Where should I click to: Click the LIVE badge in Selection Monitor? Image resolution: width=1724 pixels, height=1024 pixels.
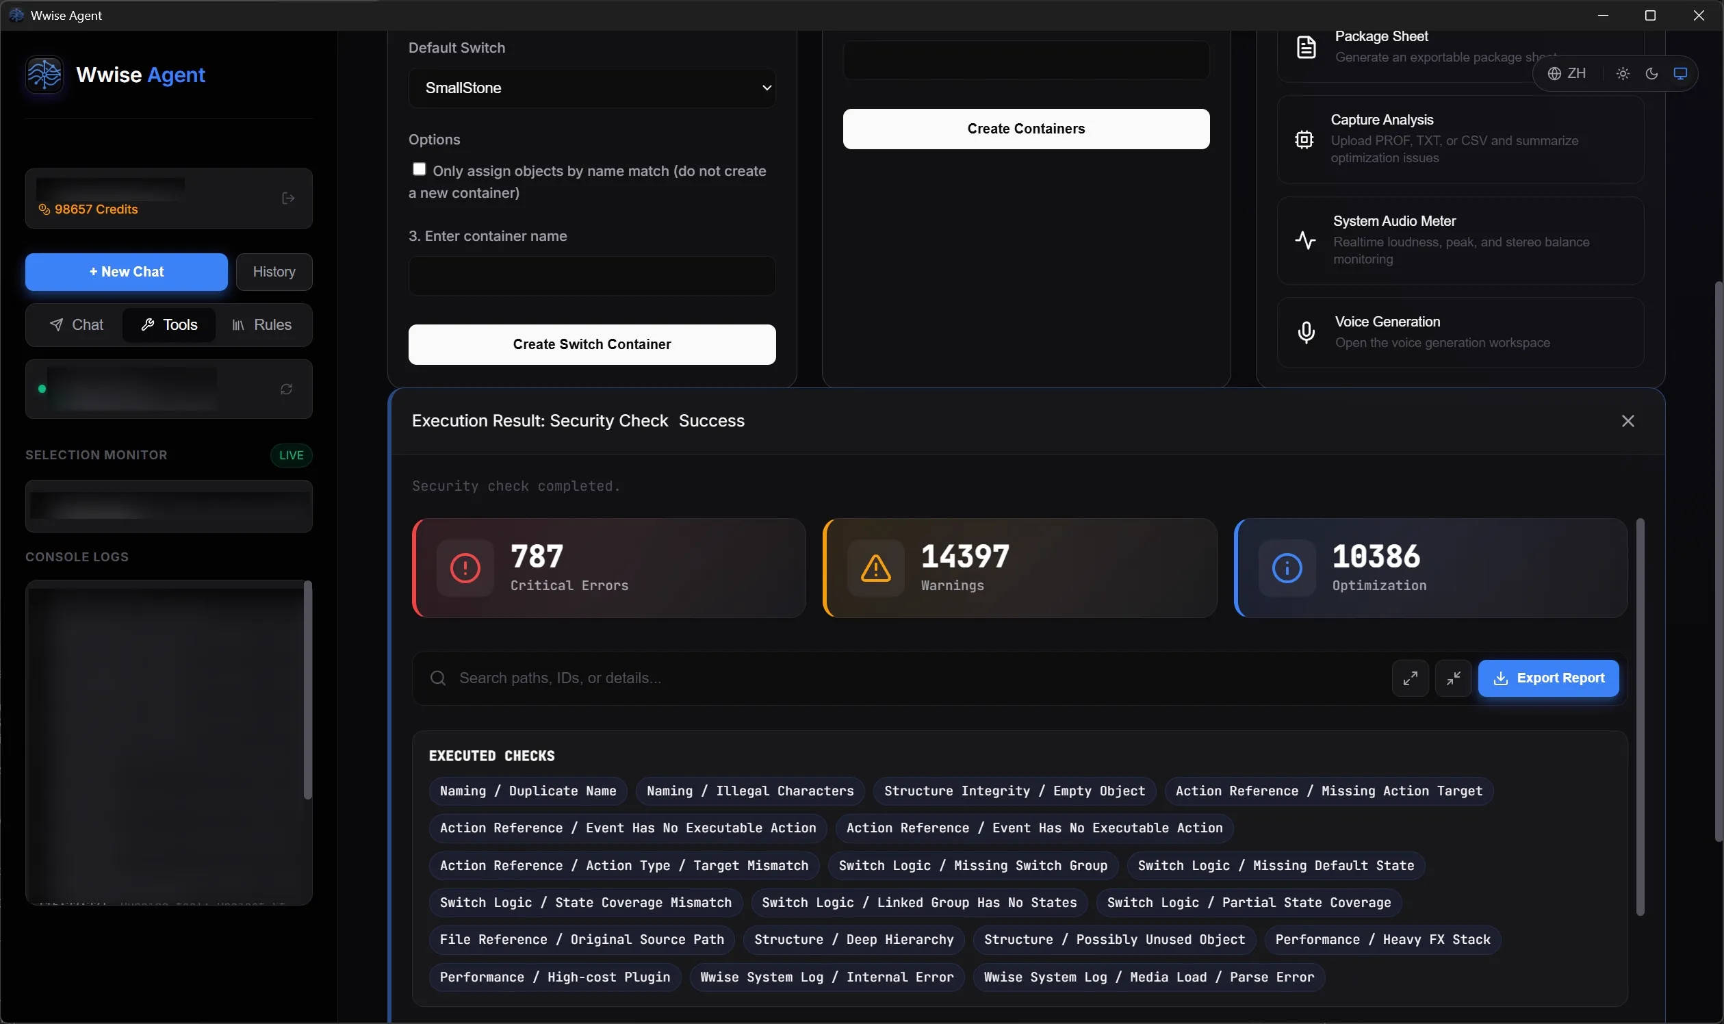[x=291, y=455]
